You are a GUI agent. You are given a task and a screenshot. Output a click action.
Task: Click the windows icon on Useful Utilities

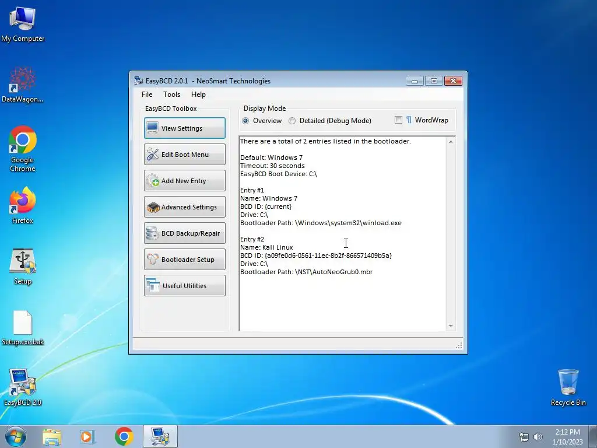[x=153, y=285]
